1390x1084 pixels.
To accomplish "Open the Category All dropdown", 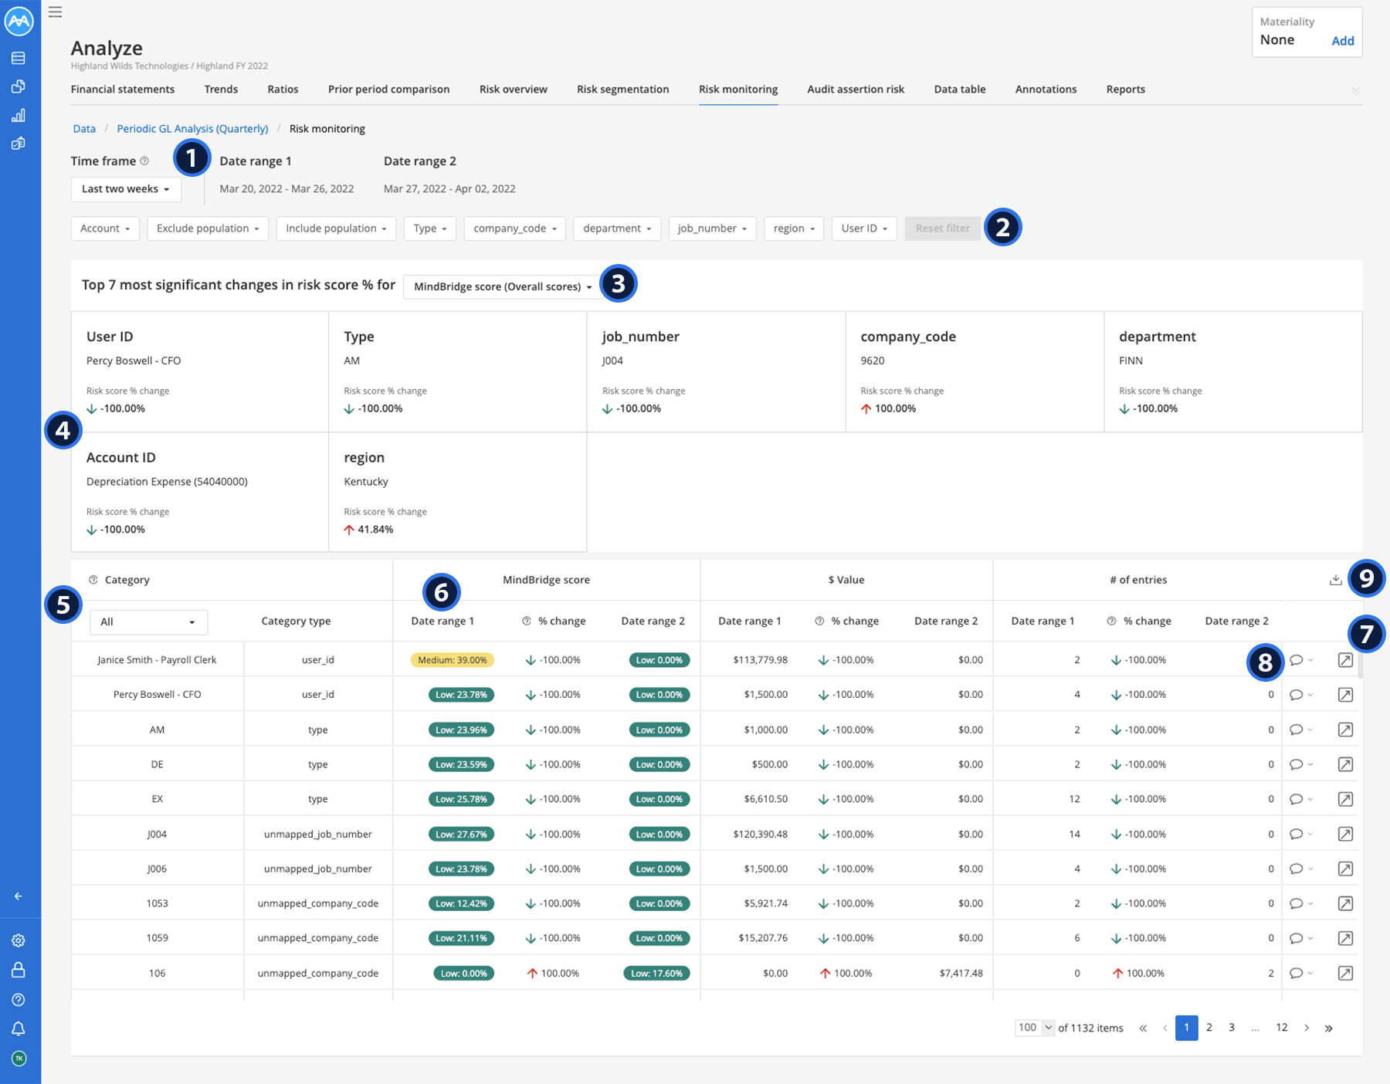I will [x=149, y=622].
